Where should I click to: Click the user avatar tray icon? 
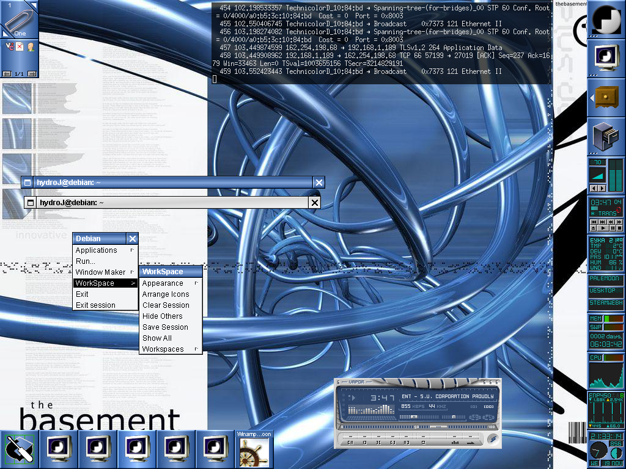pos(29,47)
